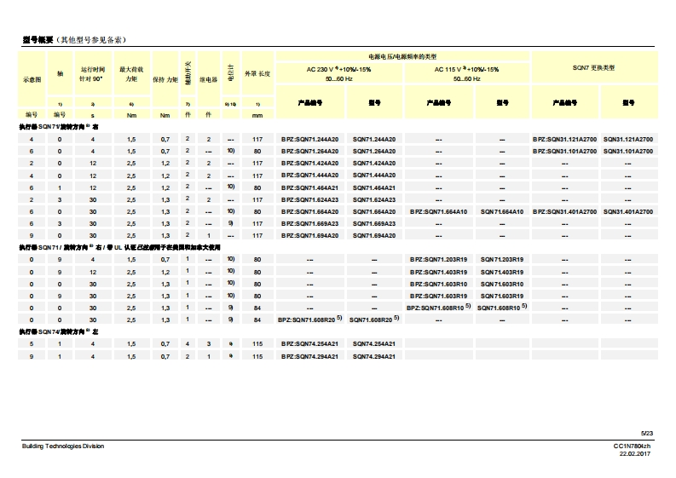Click product number BPZ:SQN71.664A10
This screenshot has height=478, width=676.
click(x=439, y=210)
